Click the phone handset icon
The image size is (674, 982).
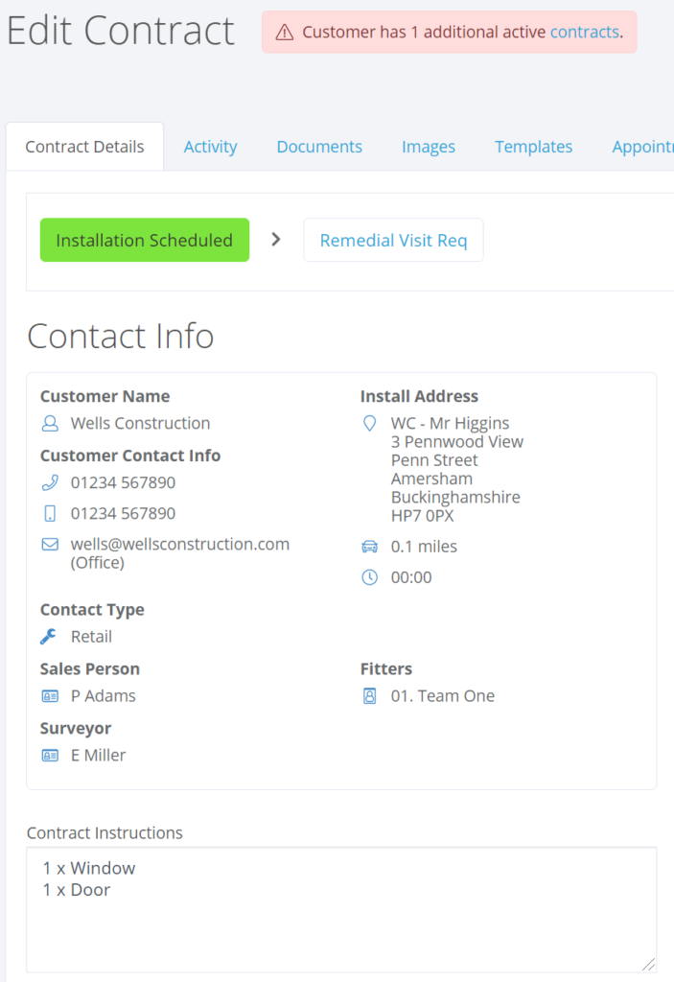click(x=50, y=482)
